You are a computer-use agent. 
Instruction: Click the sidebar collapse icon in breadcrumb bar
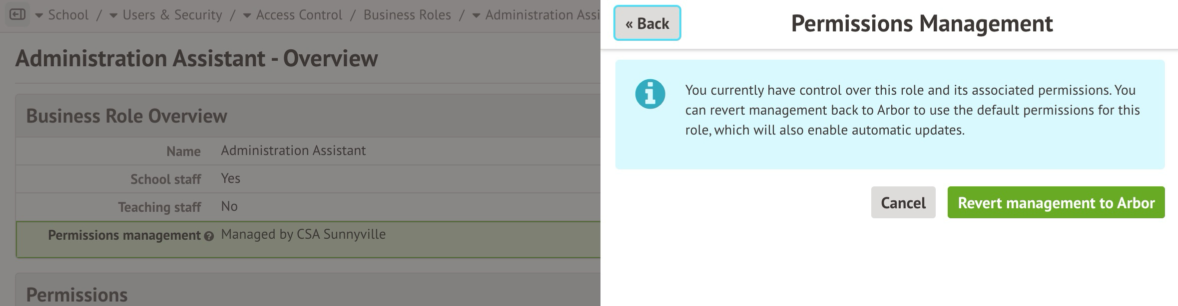click(17, 15)
